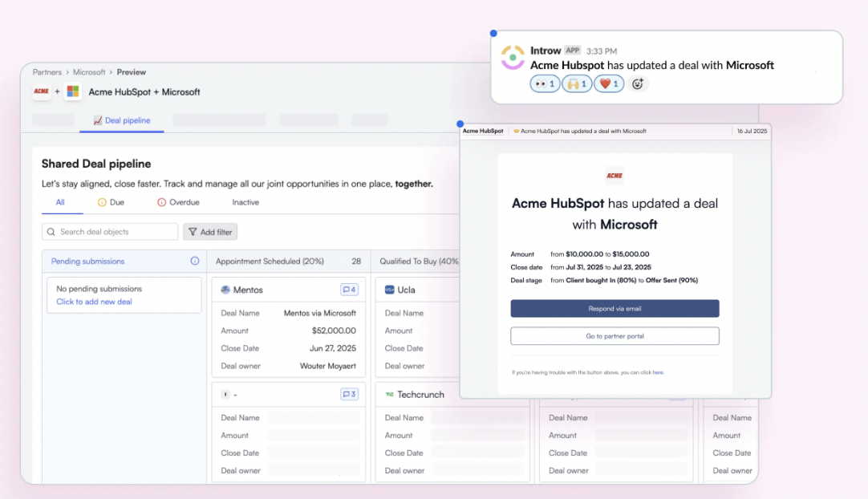
Task: Click the Introw app avatar icon
Action: pyautogui.click(x=513, y=58)
